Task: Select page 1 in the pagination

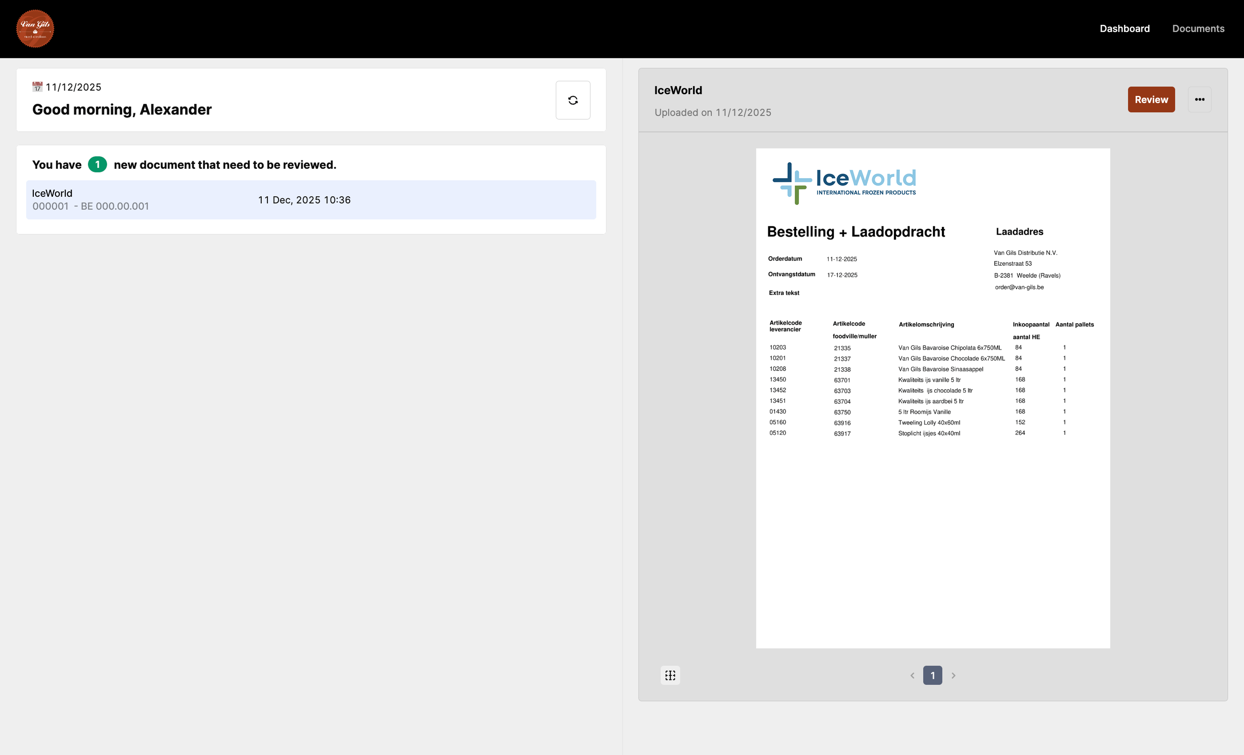Action: [932, 675]
